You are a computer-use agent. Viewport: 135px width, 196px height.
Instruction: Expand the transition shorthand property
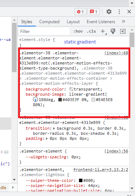tap(54, 128)
